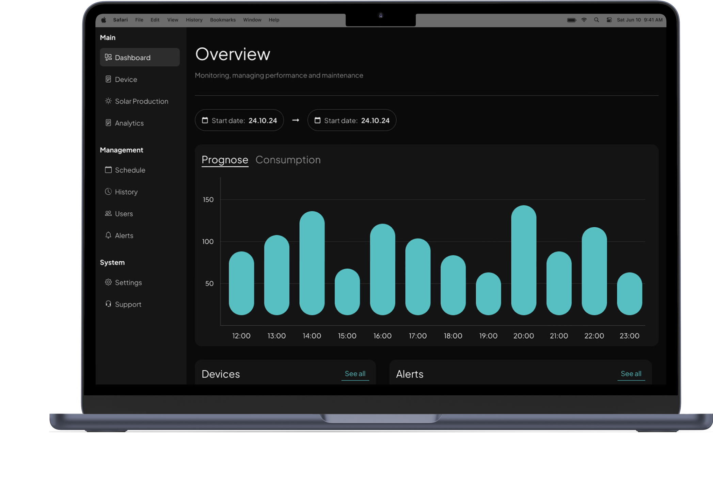Open the Help menu
The image size is (713, 490).
tap(274, 20)
